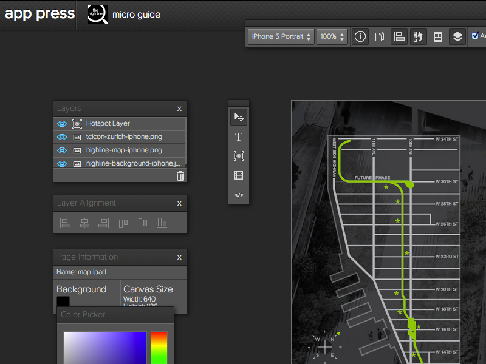This screenshot has height=364, width=486.
Task: Delete layer with the trash icon
Action: [x=180, y=176]
